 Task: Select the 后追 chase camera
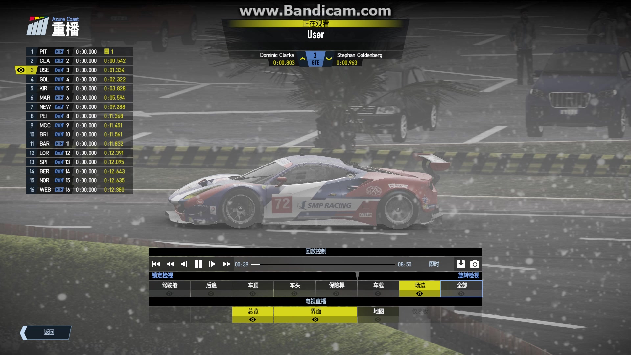coord(211,289)
